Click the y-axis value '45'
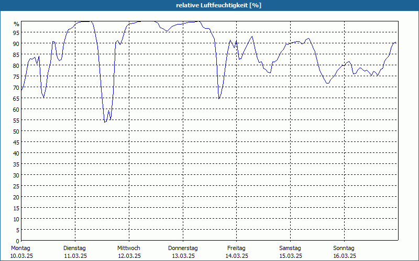The image size is (419, 261). coord(16,143)
